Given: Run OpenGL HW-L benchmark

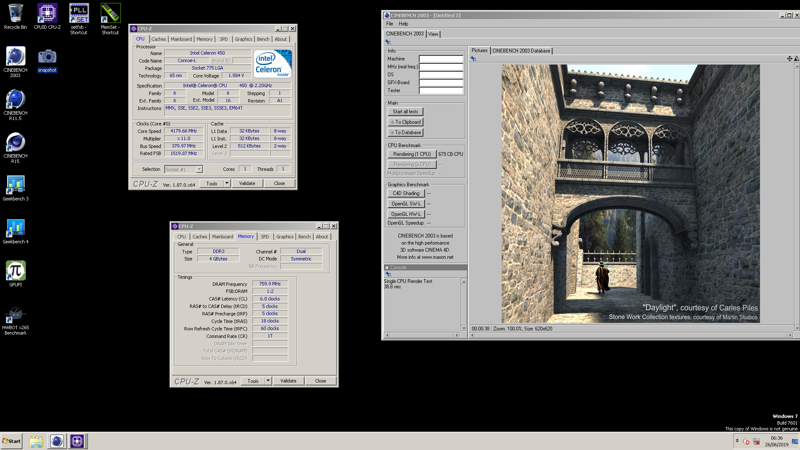Looking at the screenshot, I should pyautogui.click(x=406, y=214).
